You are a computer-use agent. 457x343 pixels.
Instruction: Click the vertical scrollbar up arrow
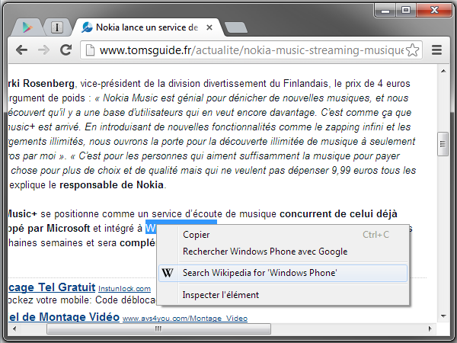pyautogui.click(x=443, y=71)
